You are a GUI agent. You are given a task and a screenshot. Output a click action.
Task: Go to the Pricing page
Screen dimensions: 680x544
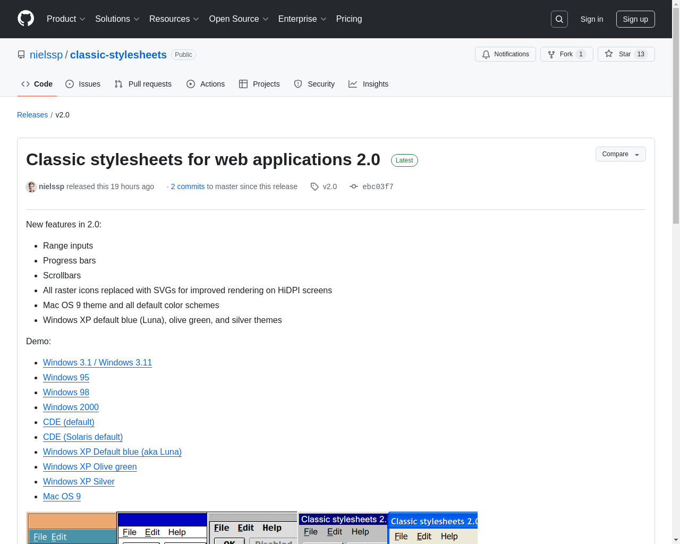[349, 19]
